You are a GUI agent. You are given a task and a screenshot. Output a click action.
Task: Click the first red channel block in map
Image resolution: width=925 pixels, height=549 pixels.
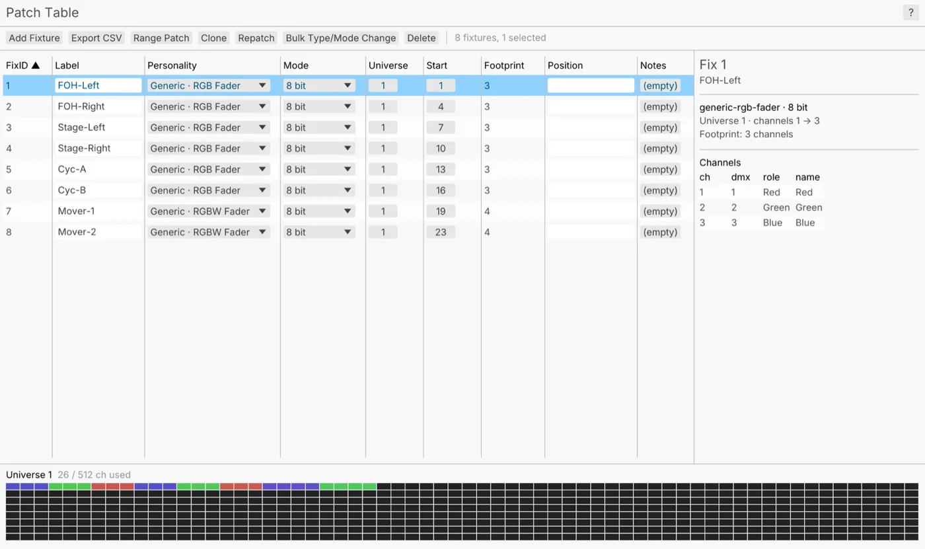click(x=98, y=486)
